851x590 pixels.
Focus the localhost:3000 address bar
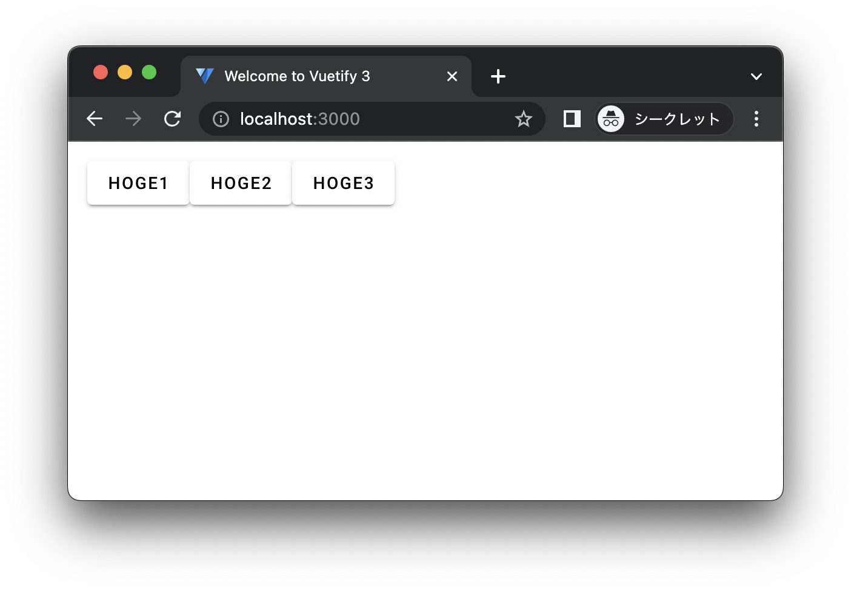(372, 119)
